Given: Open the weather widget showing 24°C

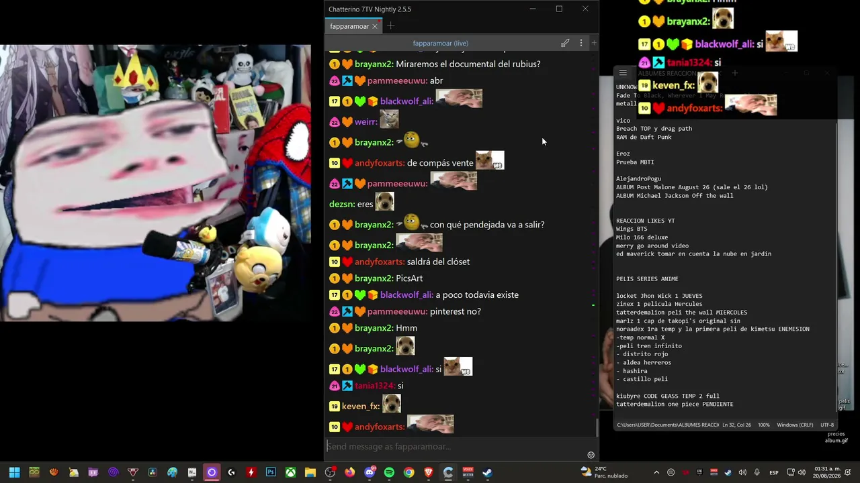Looking at the screenshot, I should pyautogui.click(x=605, y=472).
